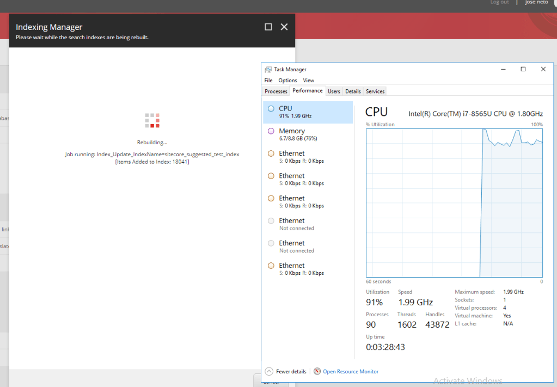
Task: Click the Resource Monitor icon
Action: coord(317,371)
